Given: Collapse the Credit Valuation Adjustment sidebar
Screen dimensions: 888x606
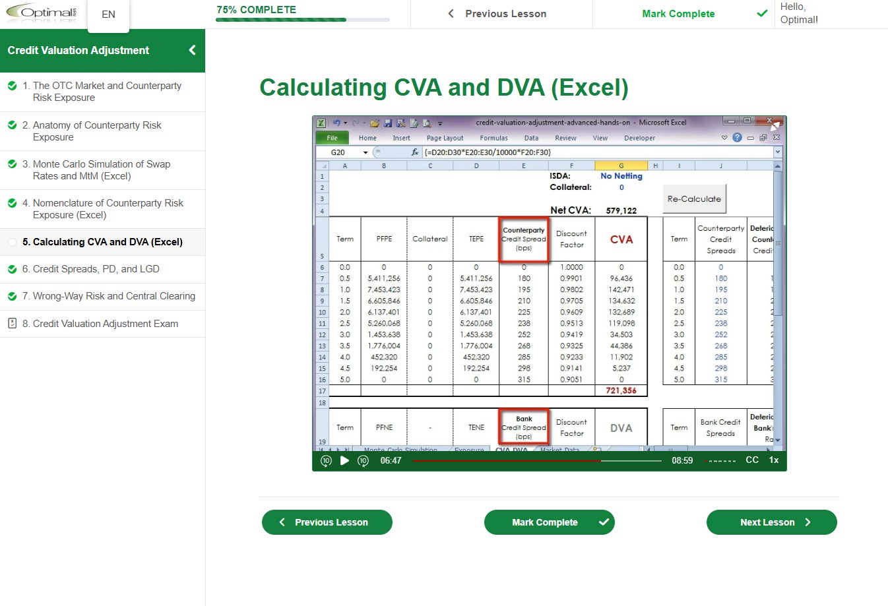Looking at the screenshot, I should (x=192, y=50).
